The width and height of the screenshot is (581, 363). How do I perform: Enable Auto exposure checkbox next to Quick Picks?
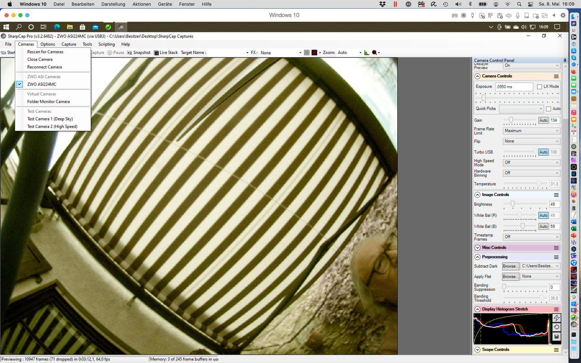[548, 109]
